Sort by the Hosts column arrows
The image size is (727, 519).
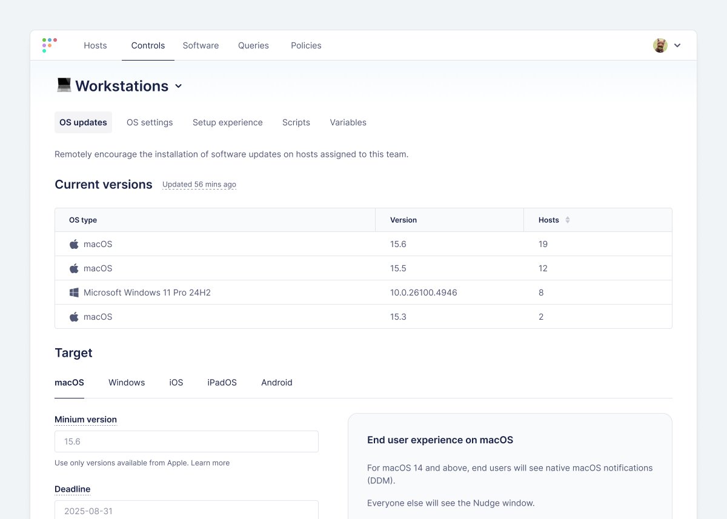568,220
